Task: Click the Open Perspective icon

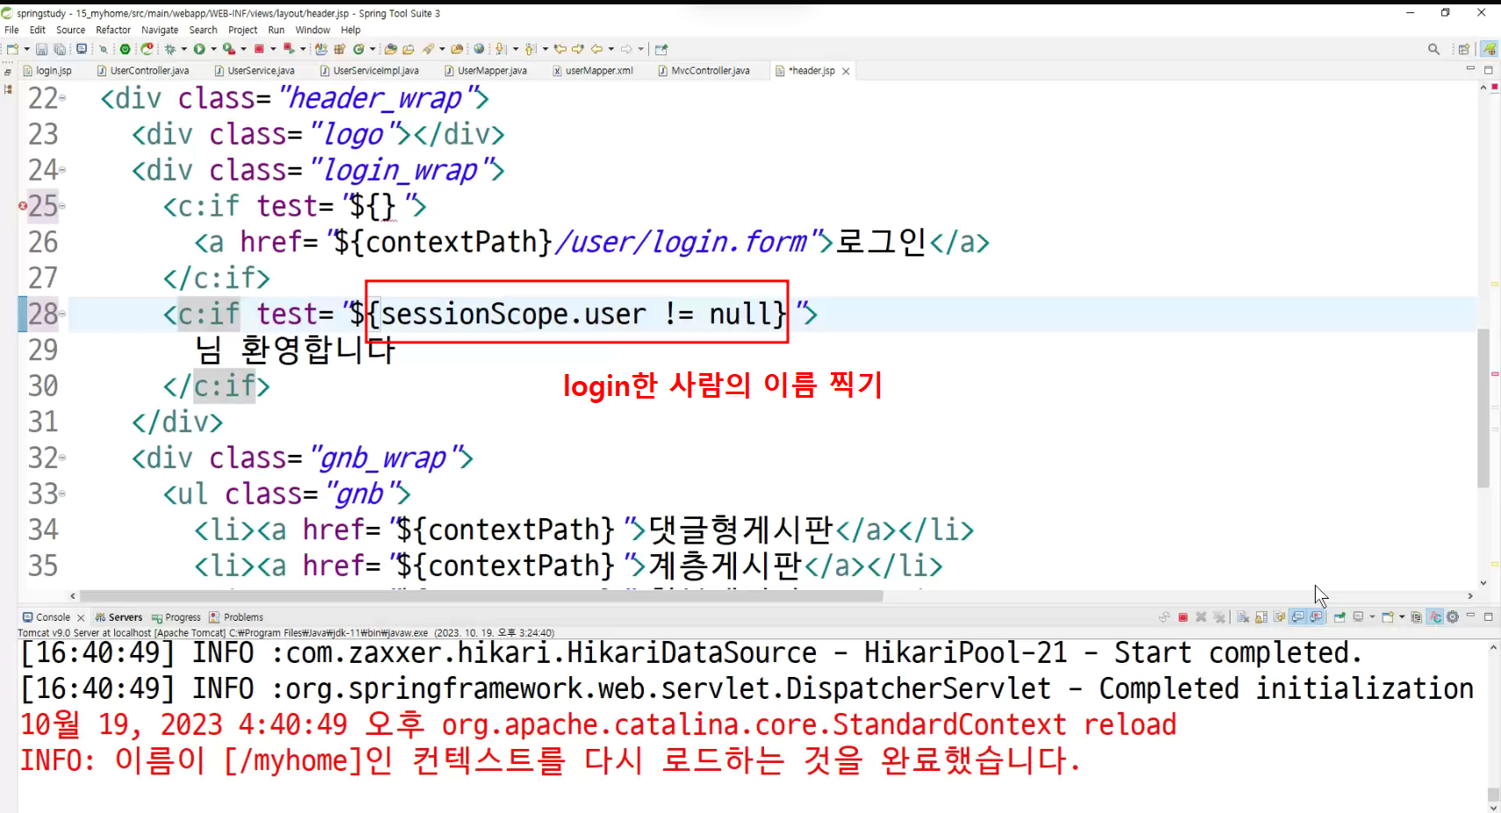Action: click(x=1463, y=49)
